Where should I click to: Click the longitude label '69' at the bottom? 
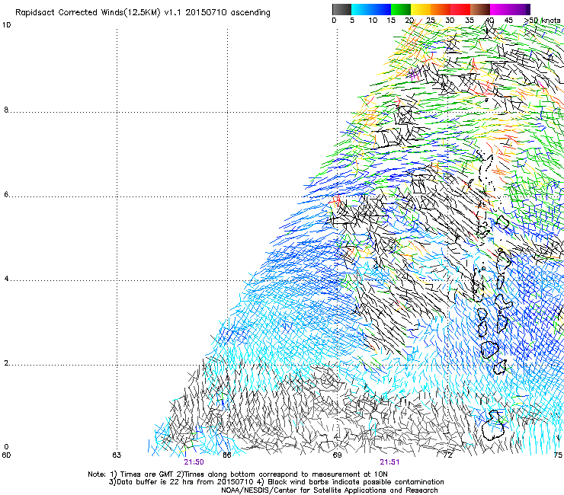coord(337,455)
